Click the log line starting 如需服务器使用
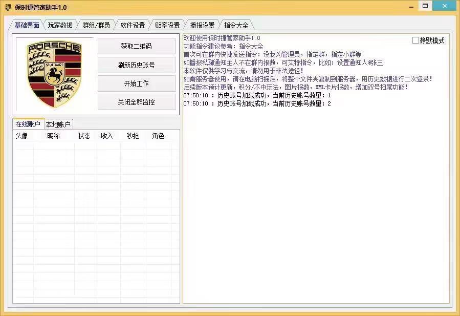460x316 pixels. pos(308,79)
